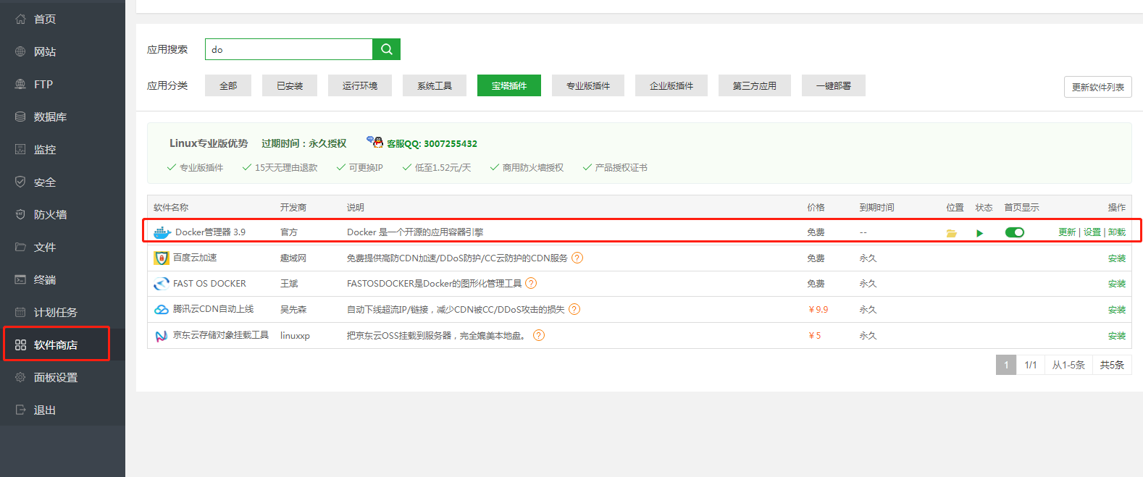The width and height of the screenshot is (1143, 477).
Task: Select the 系统工具 category tab
Action: [x=435, y=85]
